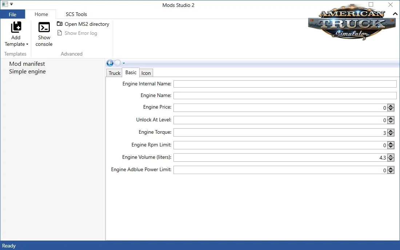Open the quick access toolbar customize arrow
400x250 pixels.
[x=11, y=3]
